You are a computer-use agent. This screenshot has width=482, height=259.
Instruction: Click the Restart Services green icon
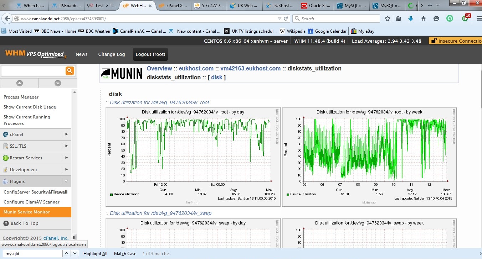point(6,158)
